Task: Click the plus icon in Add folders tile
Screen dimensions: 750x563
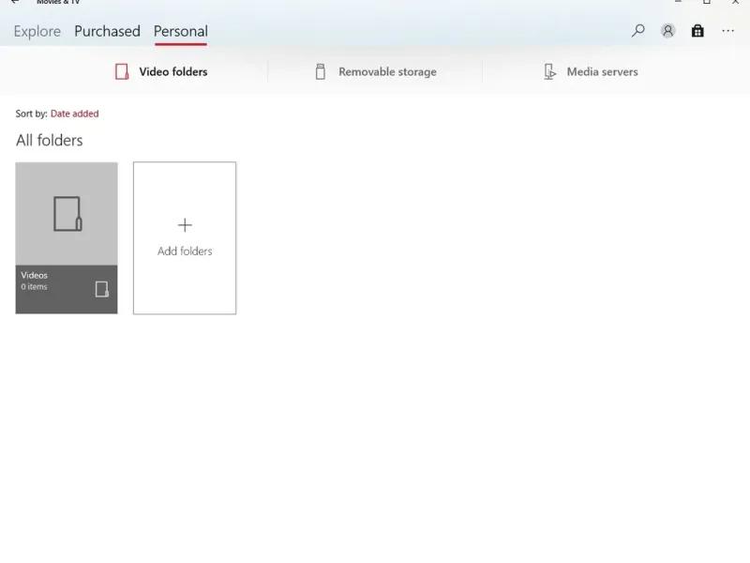Action: pos(185,225)
